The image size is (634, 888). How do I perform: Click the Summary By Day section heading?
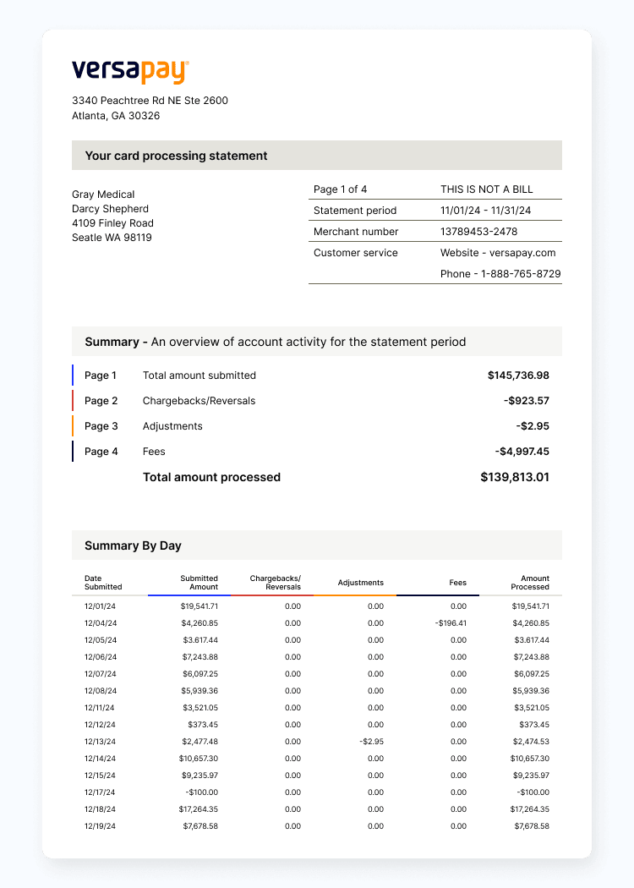pos(133,545)
